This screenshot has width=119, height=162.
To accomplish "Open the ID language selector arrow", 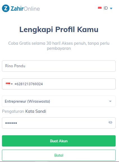I will [111, 8].
